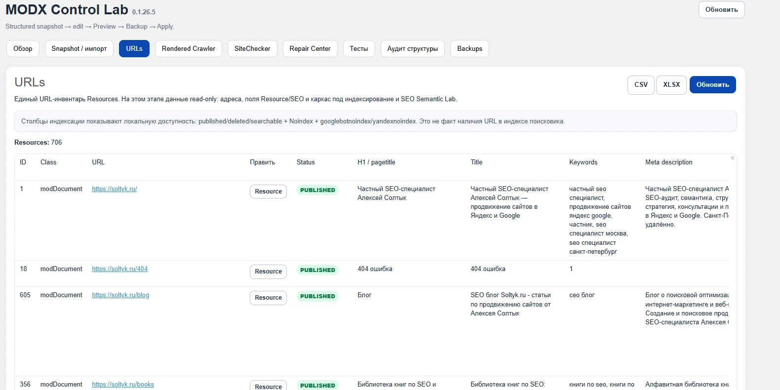Viewport: 780px width, 390px height.
Task: Click the 'Resources: 706' count text
Action: coord(38,142)
